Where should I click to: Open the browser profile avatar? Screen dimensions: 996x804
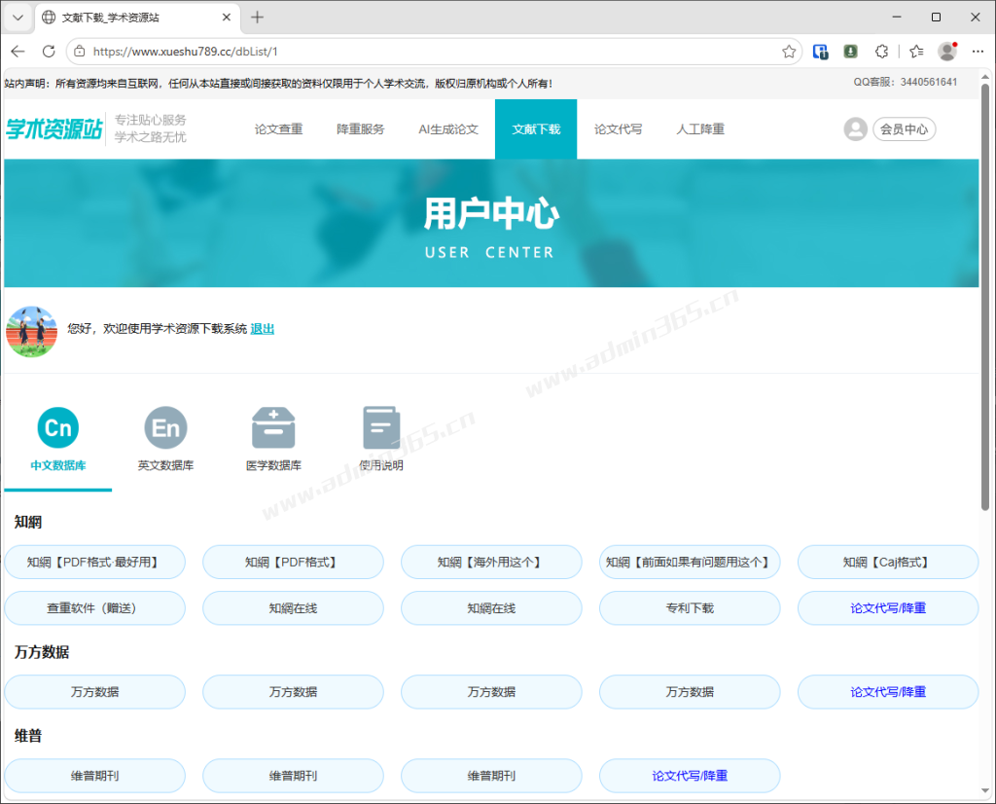[x=947, y=52]
